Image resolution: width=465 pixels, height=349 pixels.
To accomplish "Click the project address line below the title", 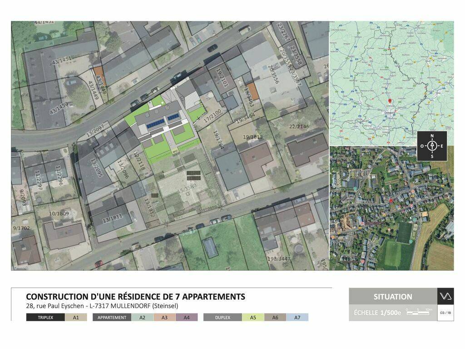I will [102, 306].
